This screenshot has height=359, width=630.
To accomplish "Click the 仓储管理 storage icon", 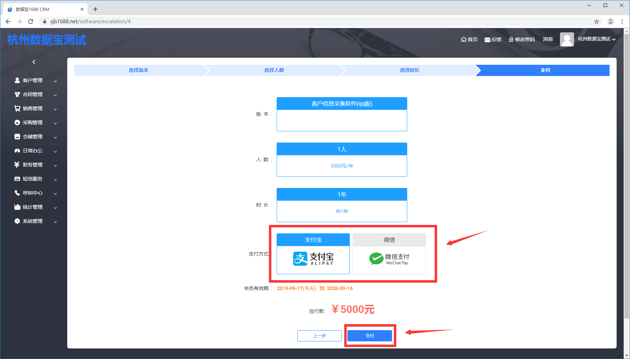I will click(17, 137).
